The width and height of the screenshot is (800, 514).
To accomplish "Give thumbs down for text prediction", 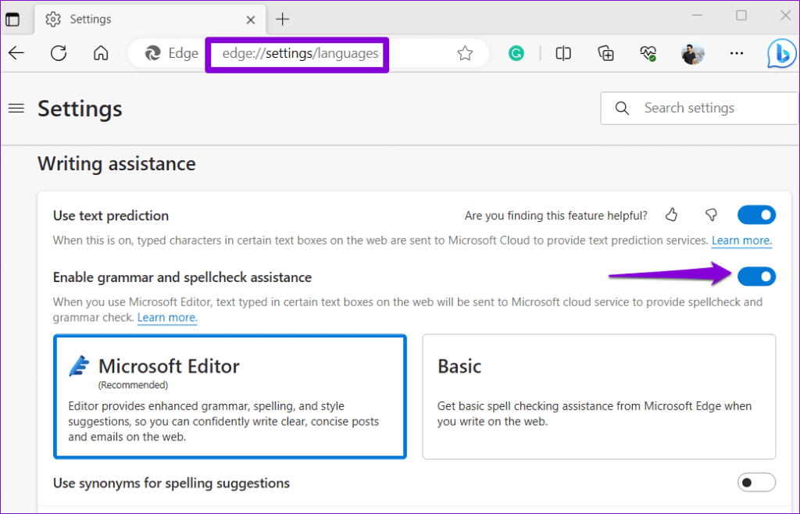I will coord(711,215).
